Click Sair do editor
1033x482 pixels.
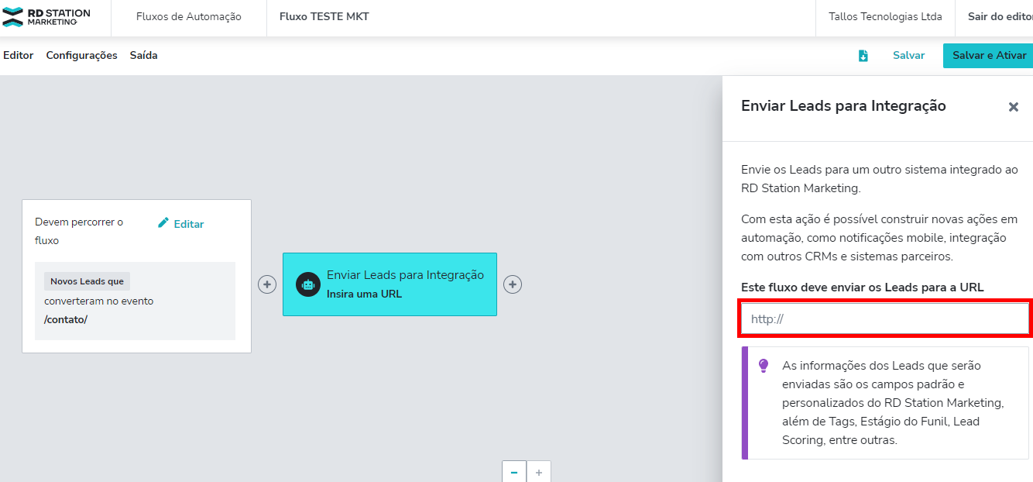999,17
